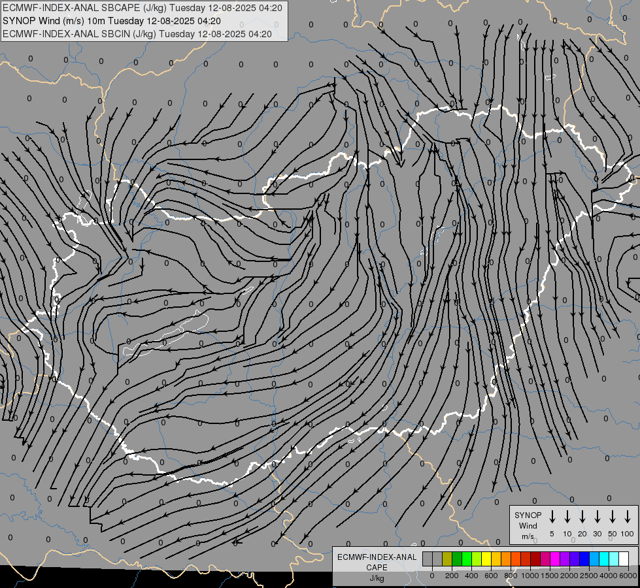Click the 2000 tick label on CAPE scale
Viewport: 640px width, 588px height.
point(569,576)
